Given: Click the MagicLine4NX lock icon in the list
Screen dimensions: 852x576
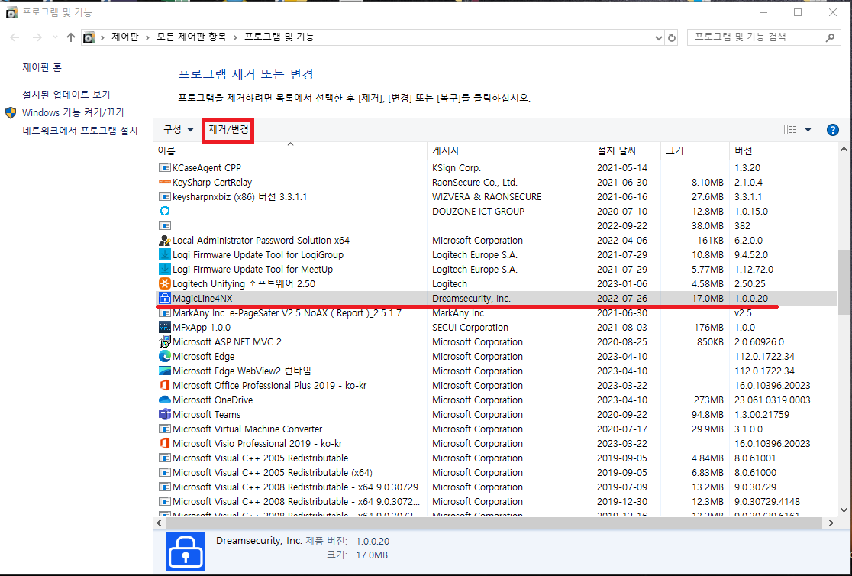Looking at the screenshot, I should click(165, 298).
